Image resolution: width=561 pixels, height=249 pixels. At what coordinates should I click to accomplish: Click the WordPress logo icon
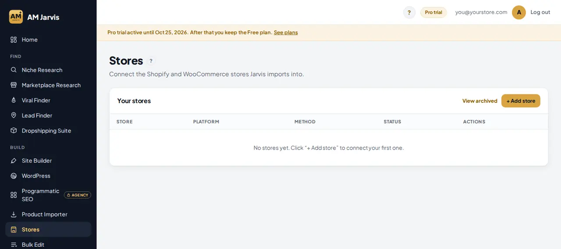coord(14,176)
